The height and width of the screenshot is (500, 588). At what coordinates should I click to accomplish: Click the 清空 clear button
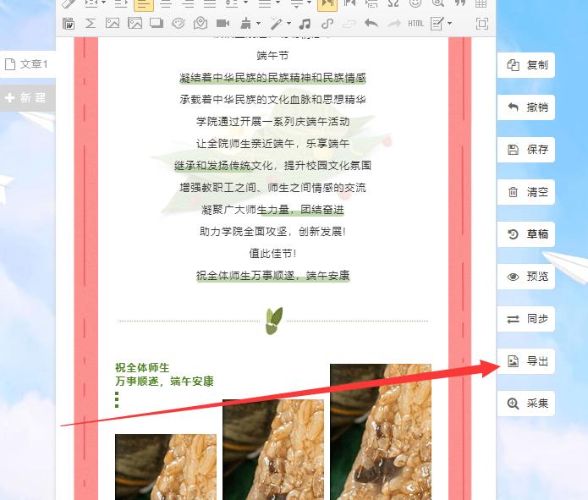(525, 192)
